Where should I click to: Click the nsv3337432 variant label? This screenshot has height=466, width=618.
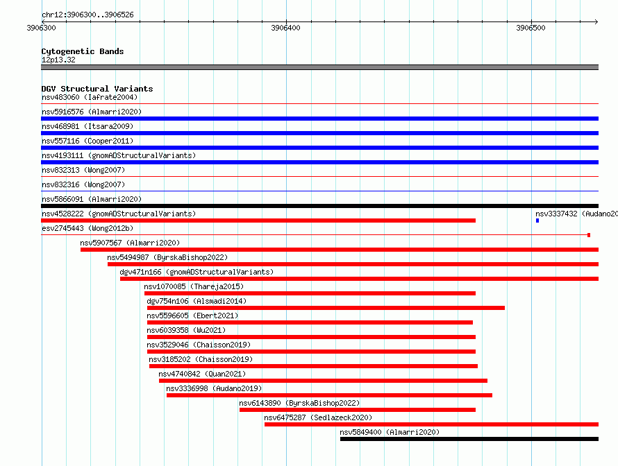pos(576,214)
